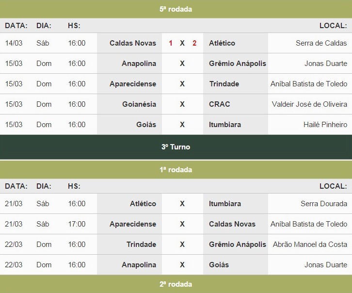Click the red score 2 for Atlético
Image resolution: width=352 pixels, height=293 pixels.
(x=194, y=43)
